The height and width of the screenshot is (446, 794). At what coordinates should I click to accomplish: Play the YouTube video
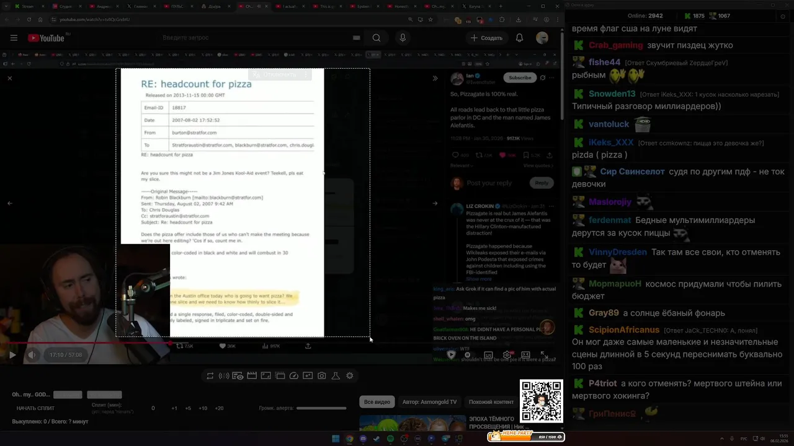(12, 354)
